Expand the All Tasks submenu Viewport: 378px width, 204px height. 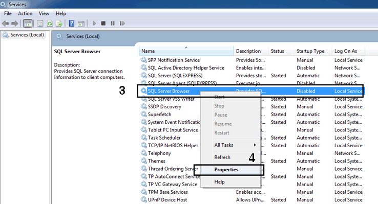pyautogui.click(x=230, y=145)
